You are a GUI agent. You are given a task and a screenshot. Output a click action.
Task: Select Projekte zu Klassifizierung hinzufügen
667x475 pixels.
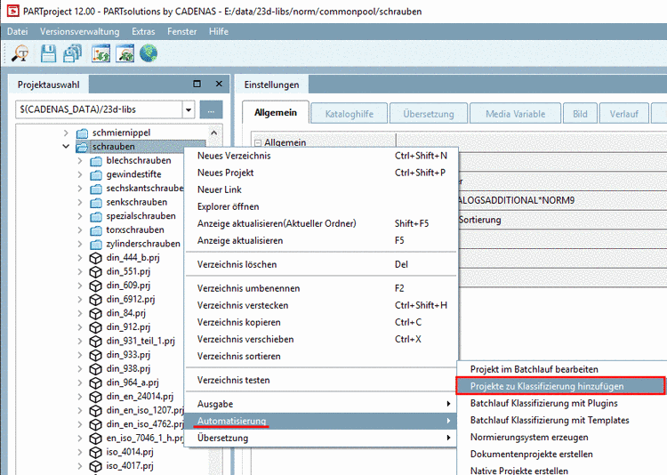pos(560,386)
